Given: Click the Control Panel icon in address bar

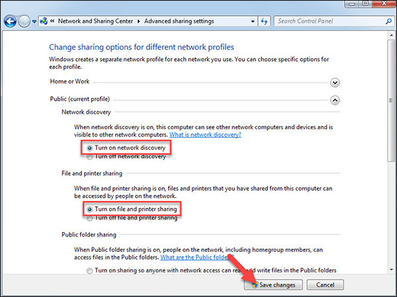Looking at the screenshot, I should tap(44, 21).
